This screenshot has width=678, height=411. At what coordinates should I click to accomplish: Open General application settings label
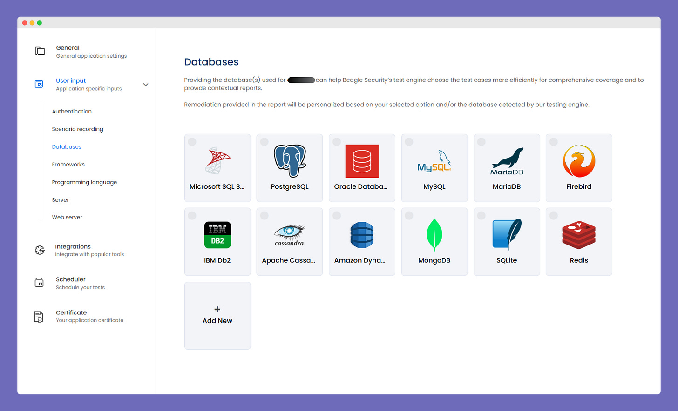click(91, 56)
